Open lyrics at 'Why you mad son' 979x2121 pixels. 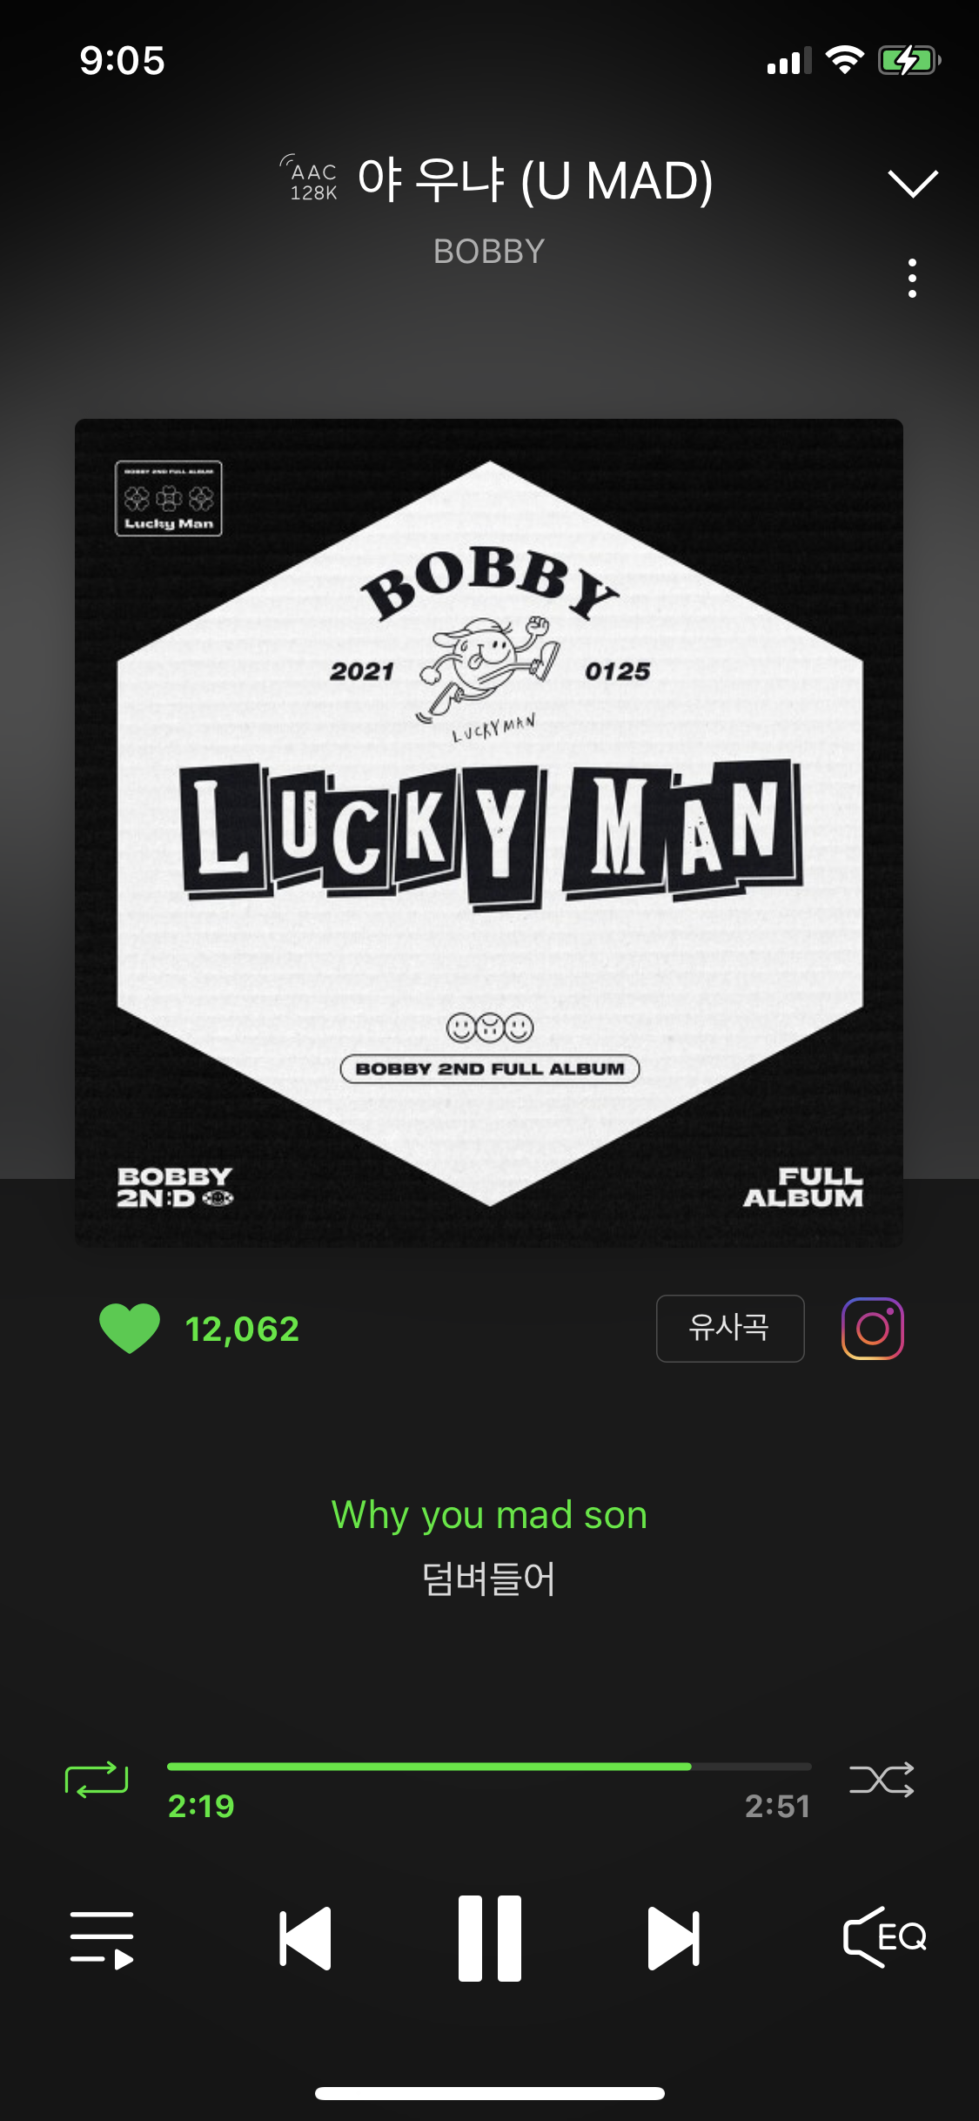pos(489,1516)
